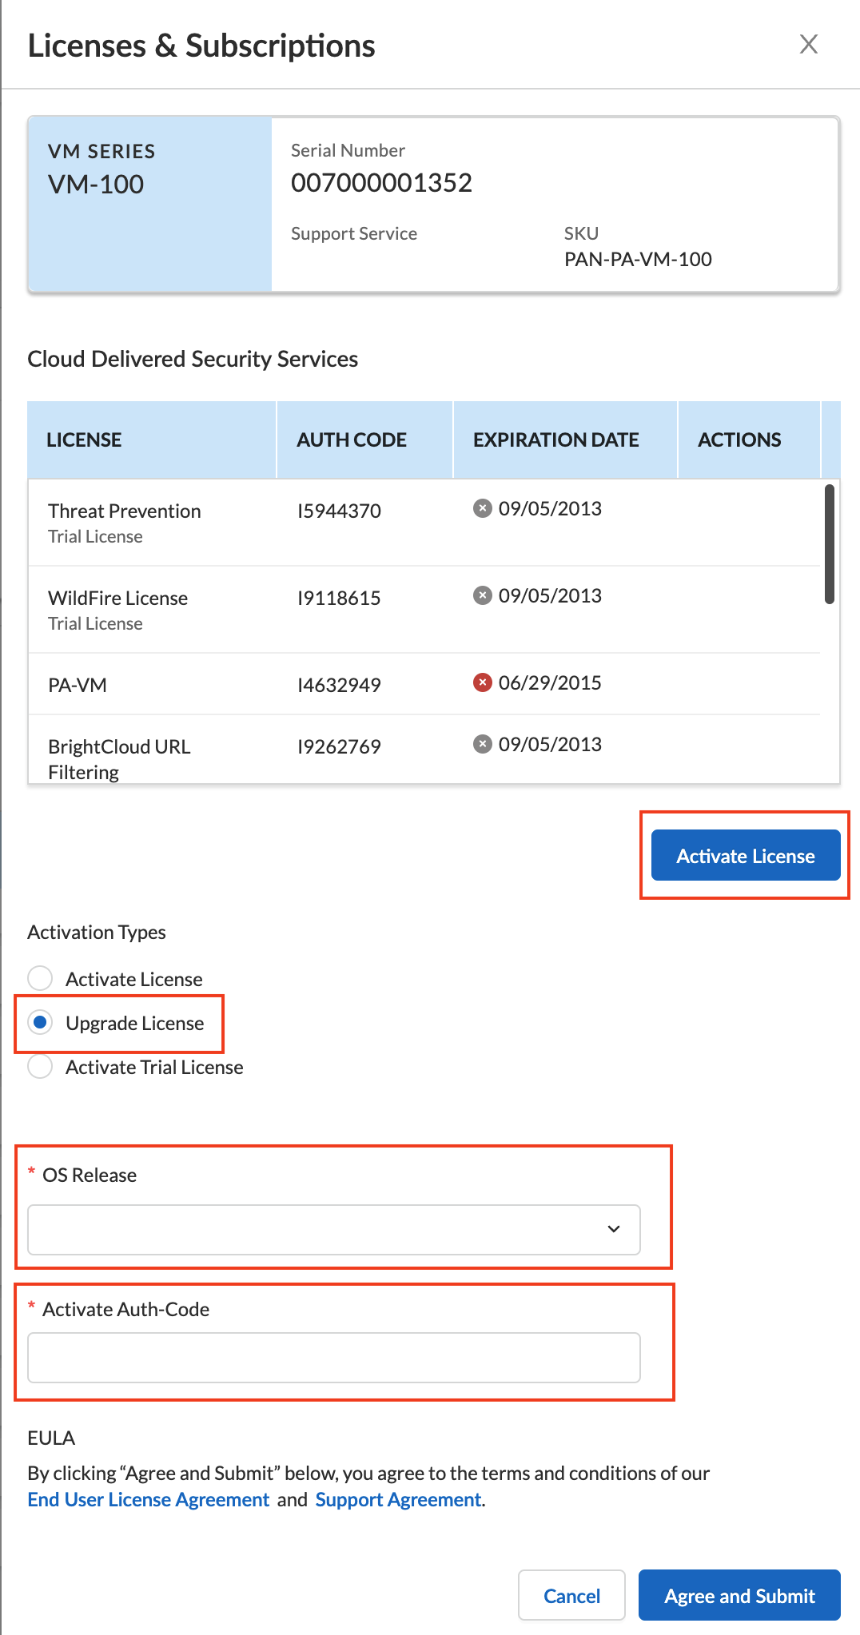Click expired icon for BrightCloud URL Filtering

[x=482, y=744]
